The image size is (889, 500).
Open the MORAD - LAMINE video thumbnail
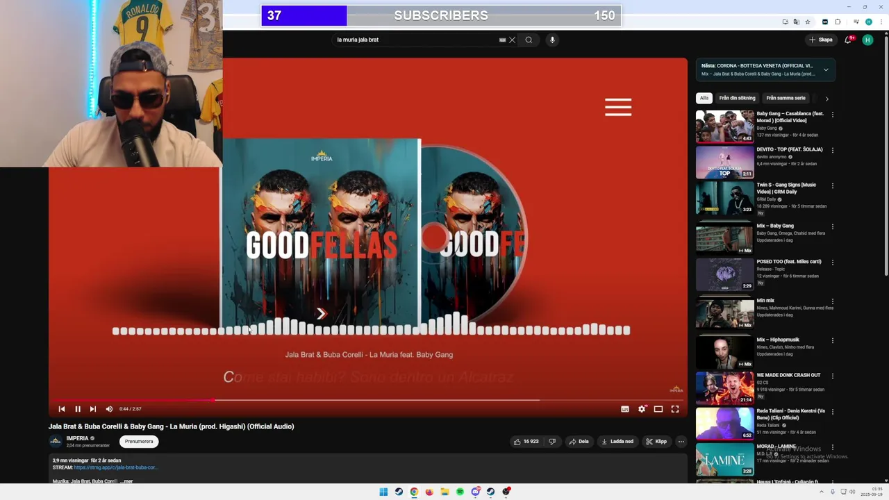pos(724,459)
